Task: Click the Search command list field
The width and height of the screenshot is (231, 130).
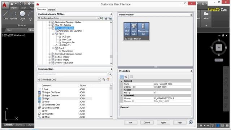Action: click(72, 74)
